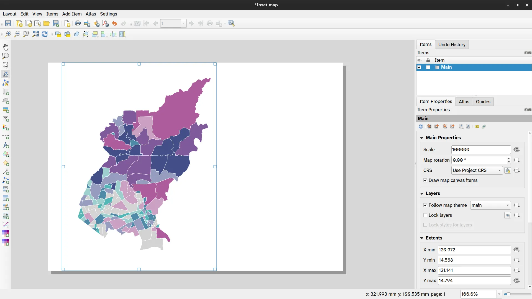The image size is (532, 299).
Task: Select the Add Label tool
Action: pos(6,119)
